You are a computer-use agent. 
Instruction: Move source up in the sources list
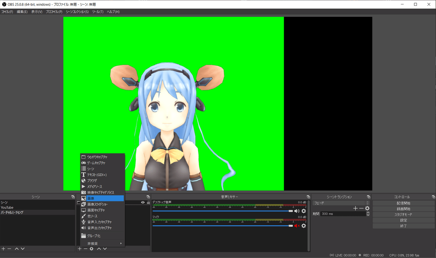(99, 249)
